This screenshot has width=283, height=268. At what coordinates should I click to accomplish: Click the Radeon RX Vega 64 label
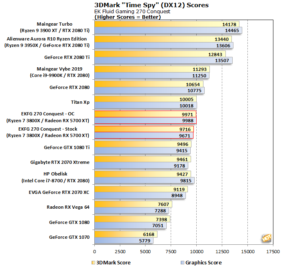[68, 207]
